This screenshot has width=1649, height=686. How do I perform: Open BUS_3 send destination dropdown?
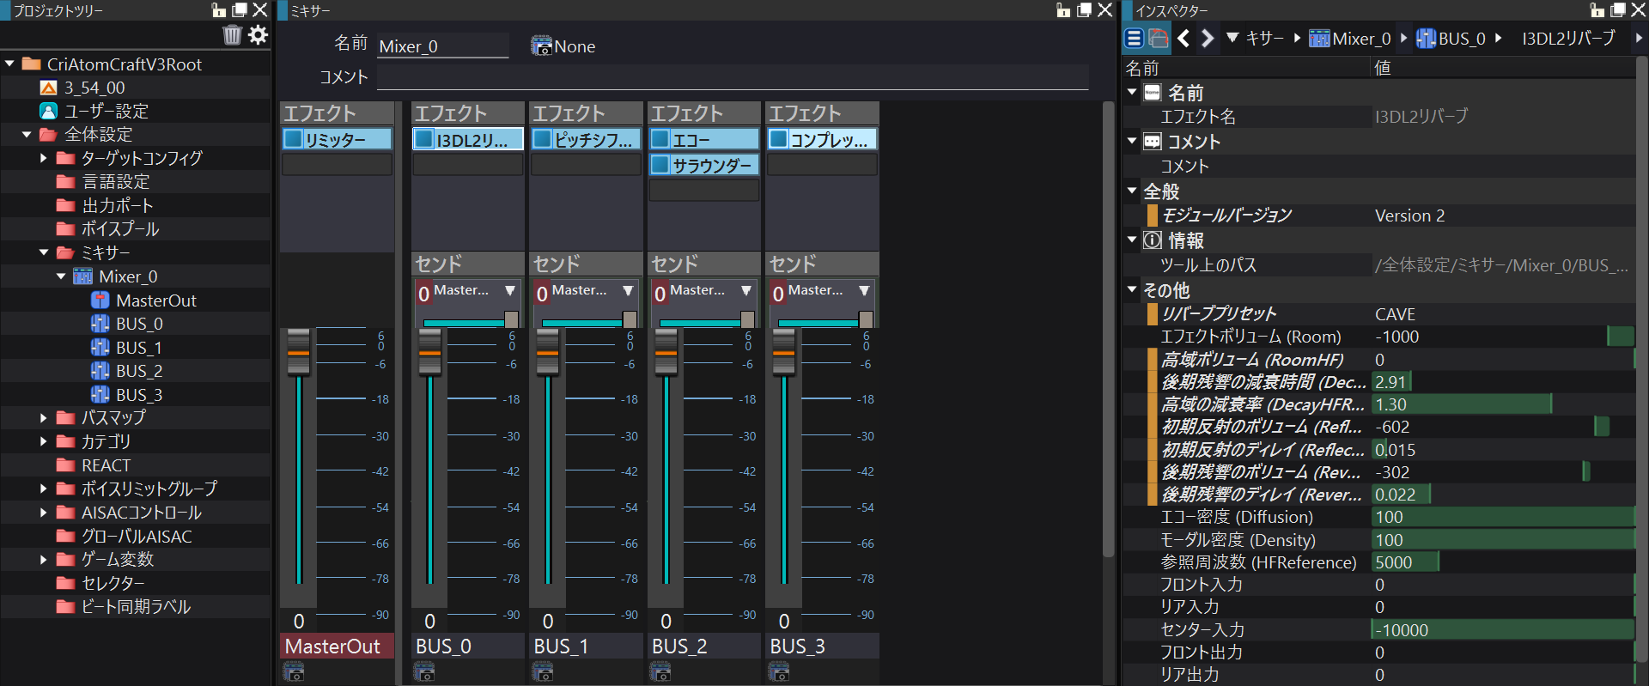[x=864, y=291]
